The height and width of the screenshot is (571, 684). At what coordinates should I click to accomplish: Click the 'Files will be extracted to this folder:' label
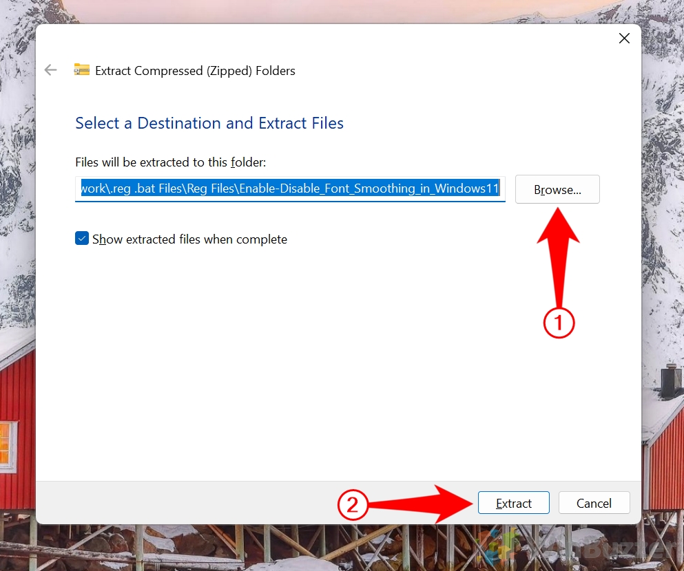tap(171, 162)
